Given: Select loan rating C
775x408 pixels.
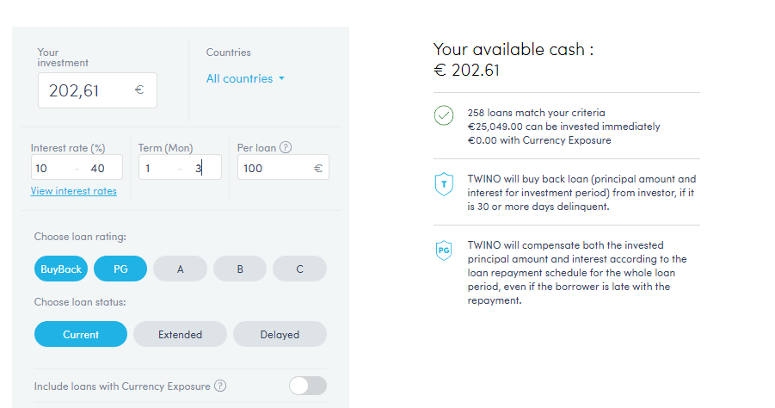Looking at the screenshot, I should (299, 269).
